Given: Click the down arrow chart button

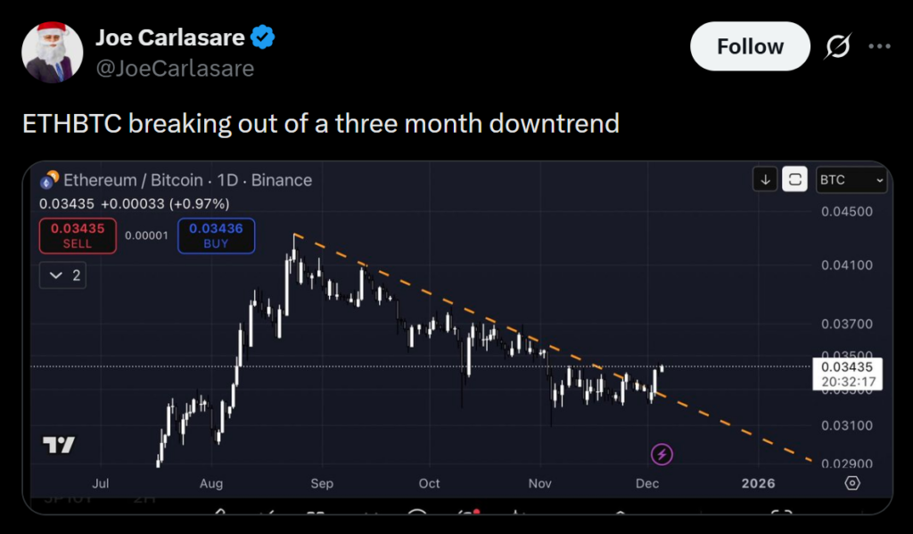Looking at the screenshot, I should (765, 179).
